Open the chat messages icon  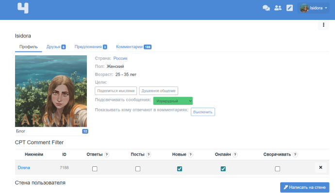[x=266, y=8]
